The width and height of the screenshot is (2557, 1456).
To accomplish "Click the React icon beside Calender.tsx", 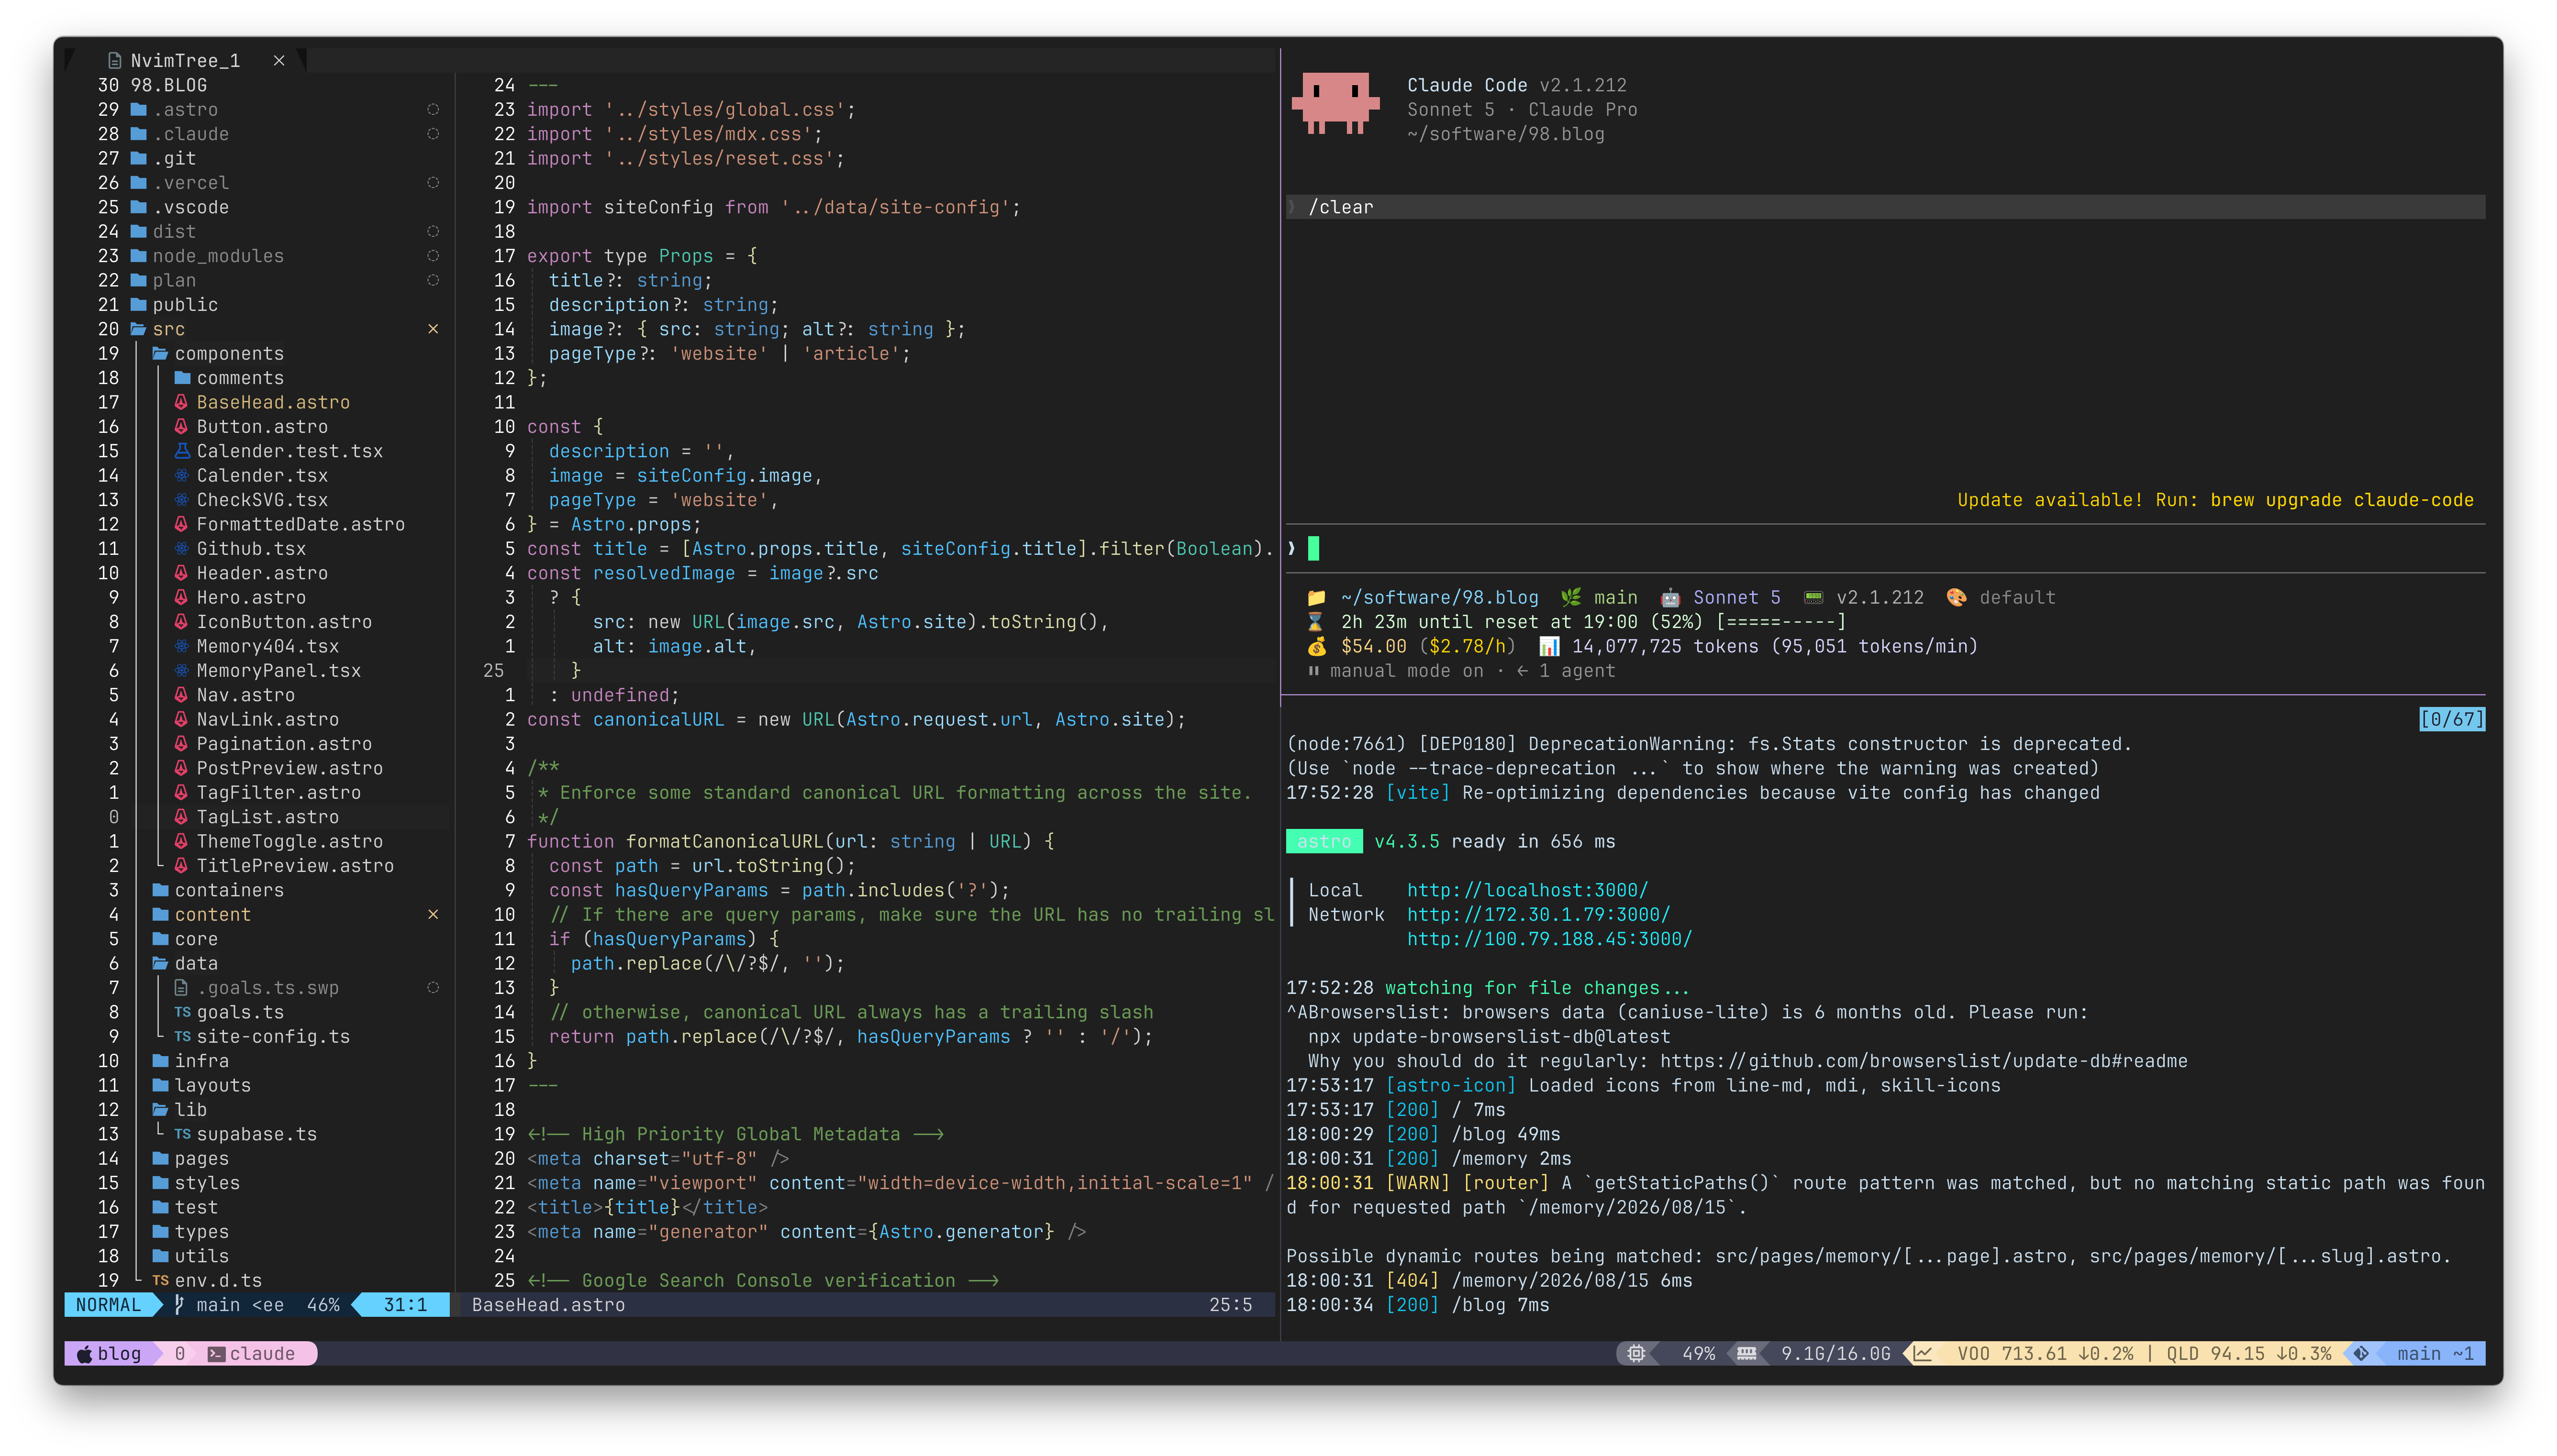I will click(x=181, y=475).
